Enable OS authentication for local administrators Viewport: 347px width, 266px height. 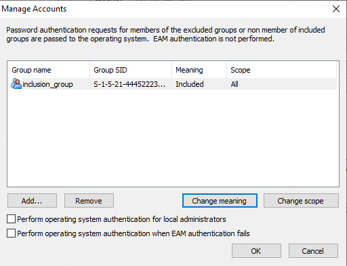[x=11, y=219]
